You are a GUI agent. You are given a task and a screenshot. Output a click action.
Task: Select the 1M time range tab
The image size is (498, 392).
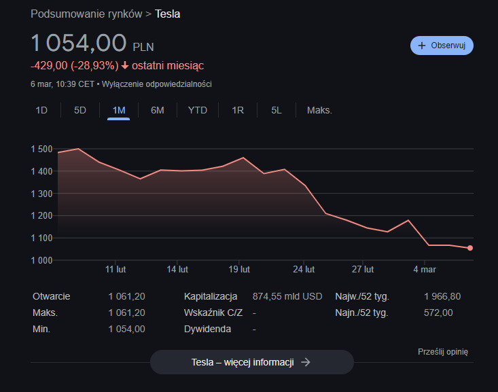[x=119, y=110]
